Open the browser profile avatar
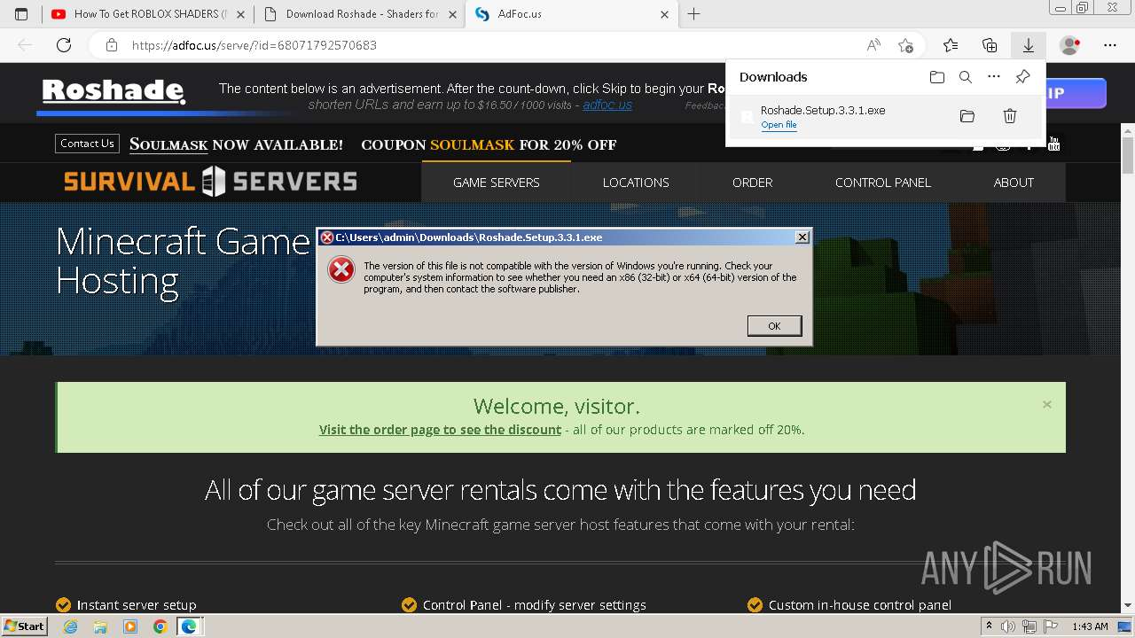 click(x=1069, y=45)
